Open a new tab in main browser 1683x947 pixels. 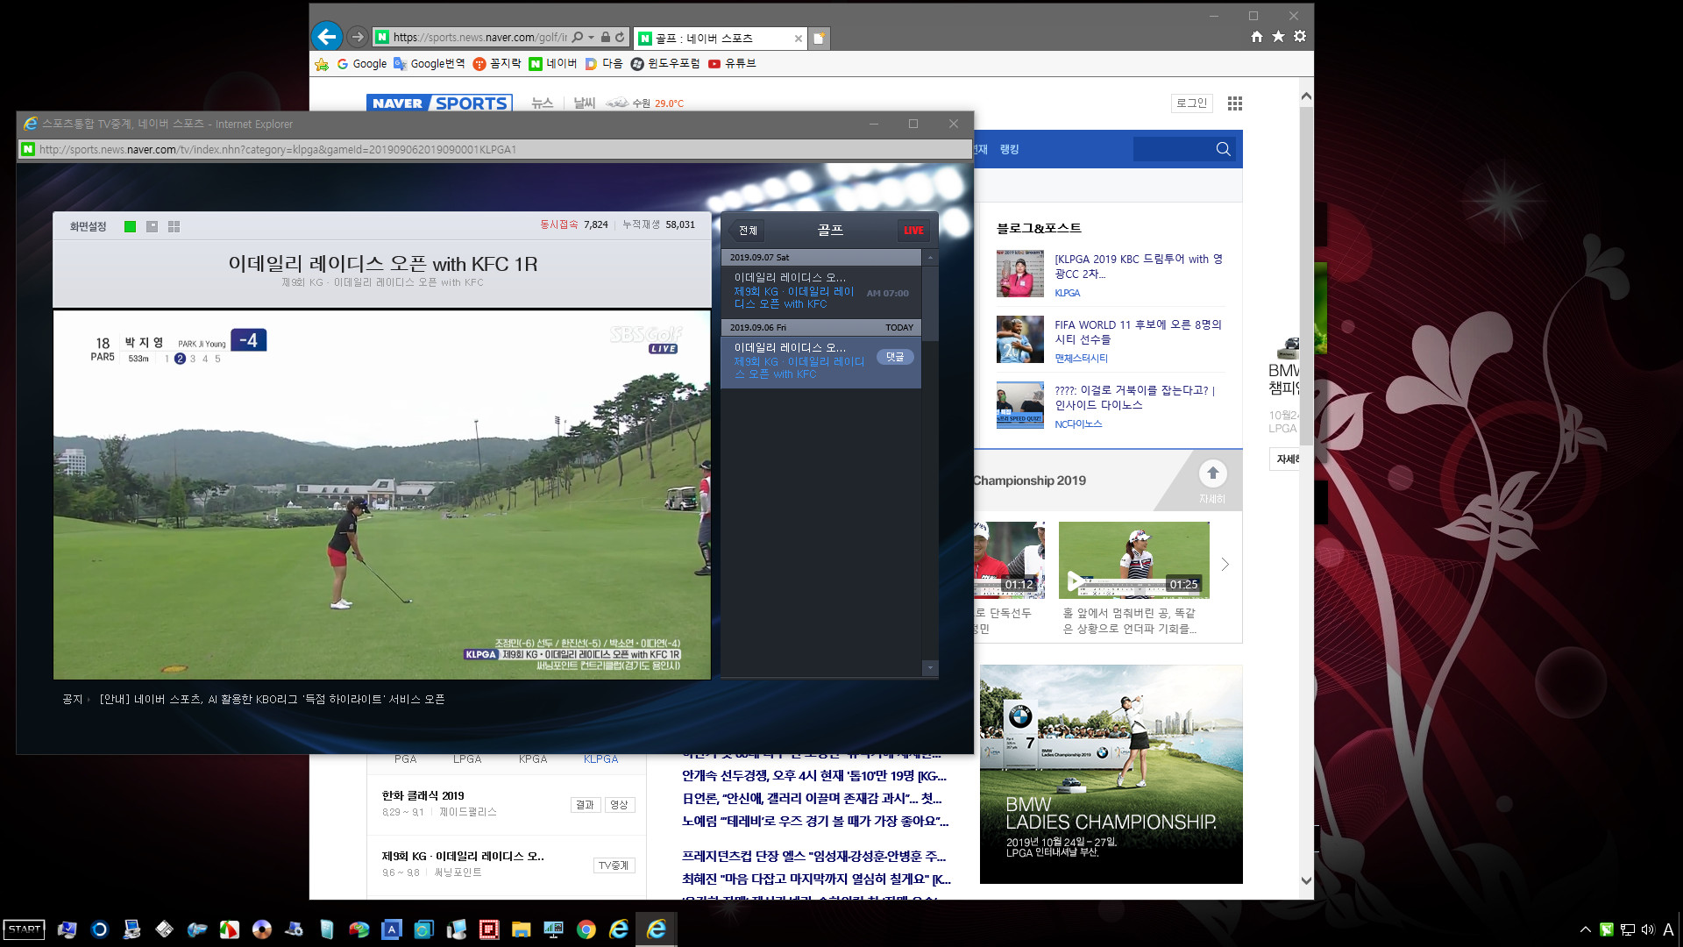pos(818,38)
